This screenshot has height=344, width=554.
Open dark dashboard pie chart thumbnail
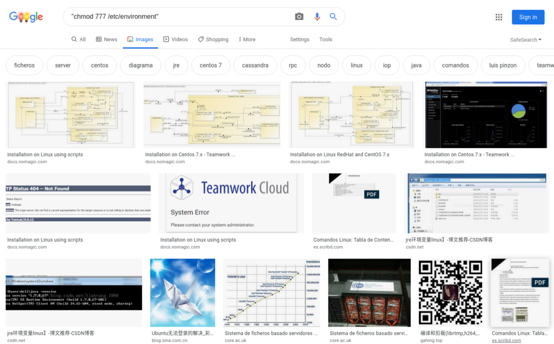pyautogui.click(x=486, y=115)
